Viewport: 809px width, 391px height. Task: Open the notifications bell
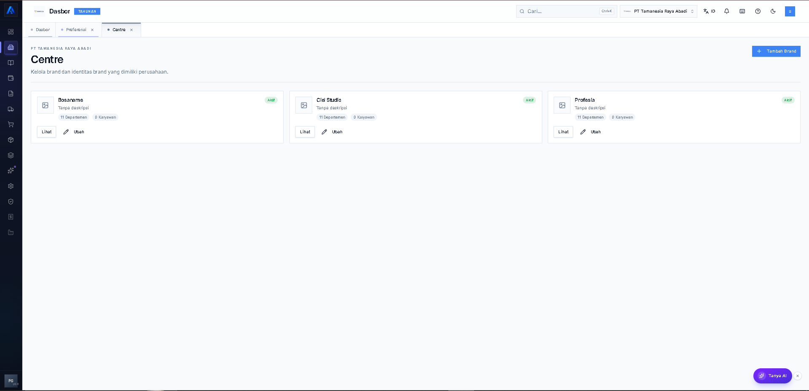pos(727,11)
